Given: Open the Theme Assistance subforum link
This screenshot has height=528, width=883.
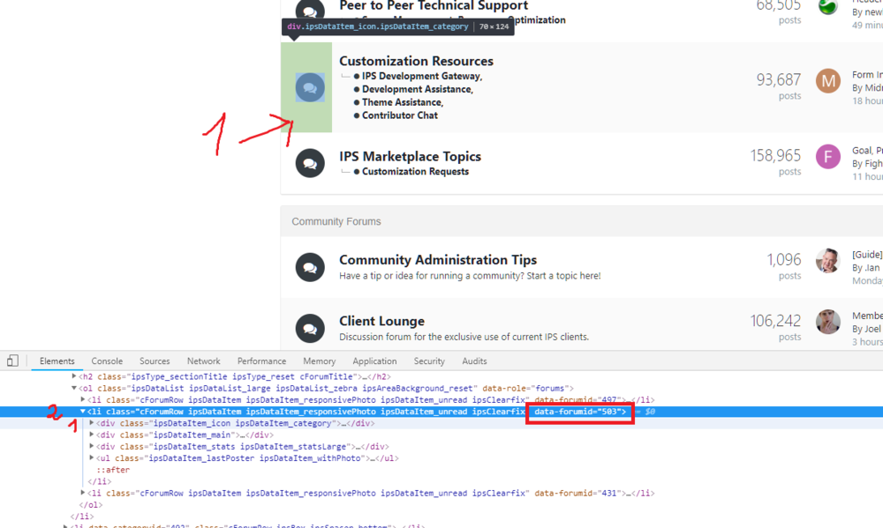Looking at the screenshot, I should pyautogui.click(x=402, y=102).
